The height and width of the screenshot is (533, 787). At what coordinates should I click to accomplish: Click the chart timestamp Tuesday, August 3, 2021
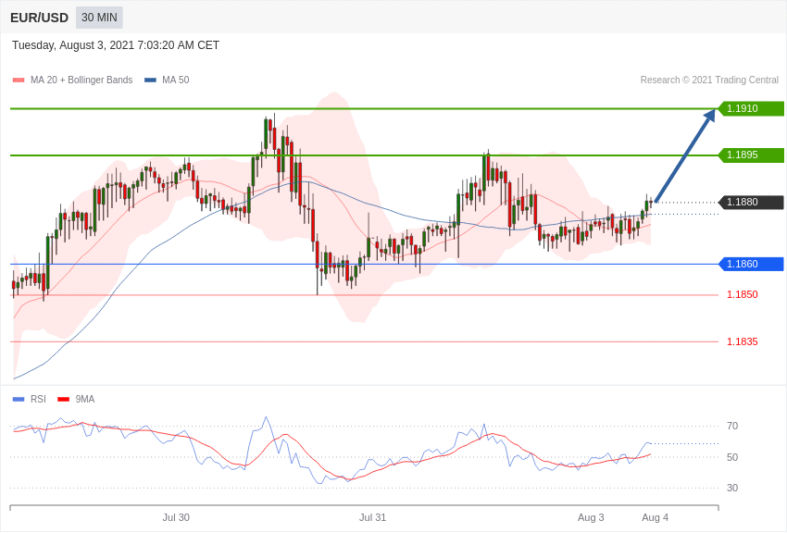116,45
